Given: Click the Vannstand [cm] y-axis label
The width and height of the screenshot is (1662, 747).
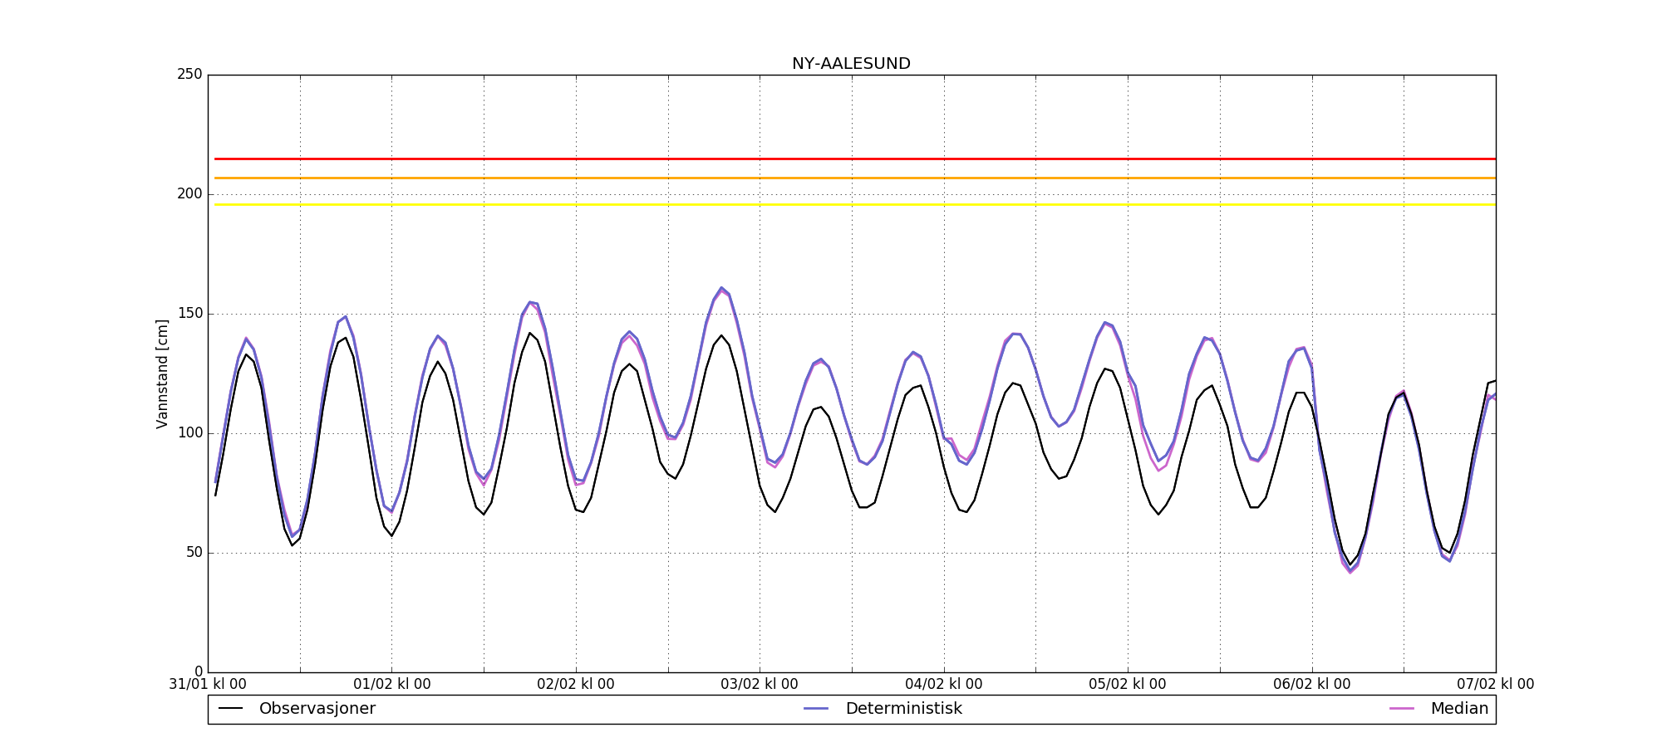Looking at the screenshot, I should [x=162, y=373].
